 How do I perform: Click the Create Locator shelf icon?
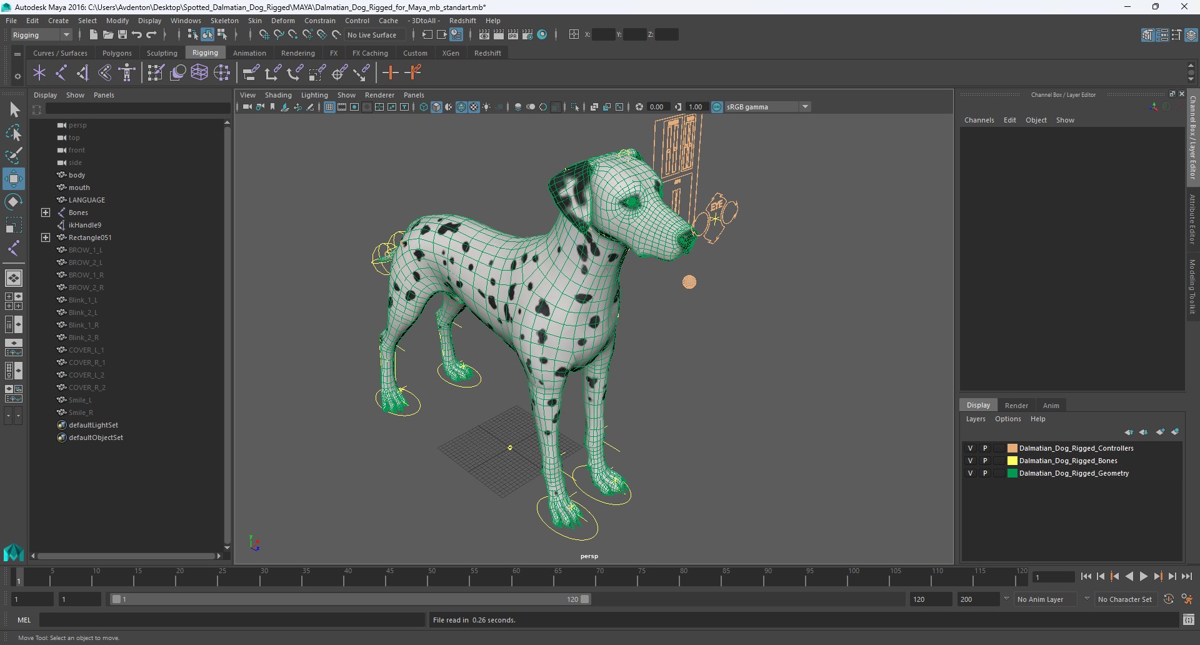39,73
